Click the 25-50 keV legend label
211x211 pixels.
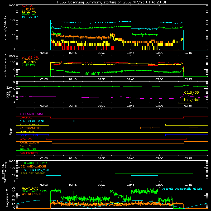click(x=29, y=14)
